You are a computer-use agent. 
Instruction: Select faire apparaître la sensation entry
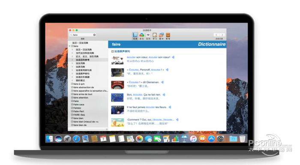click(x=89, y=91)
